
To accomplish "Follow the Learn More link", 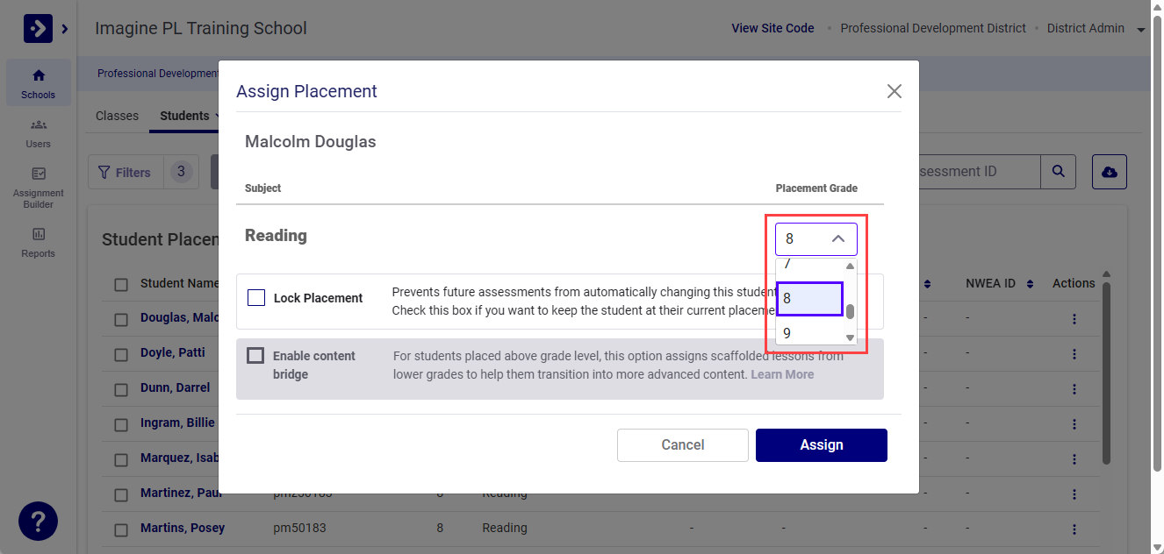I will pyautogui.click(x=782, y=374).
